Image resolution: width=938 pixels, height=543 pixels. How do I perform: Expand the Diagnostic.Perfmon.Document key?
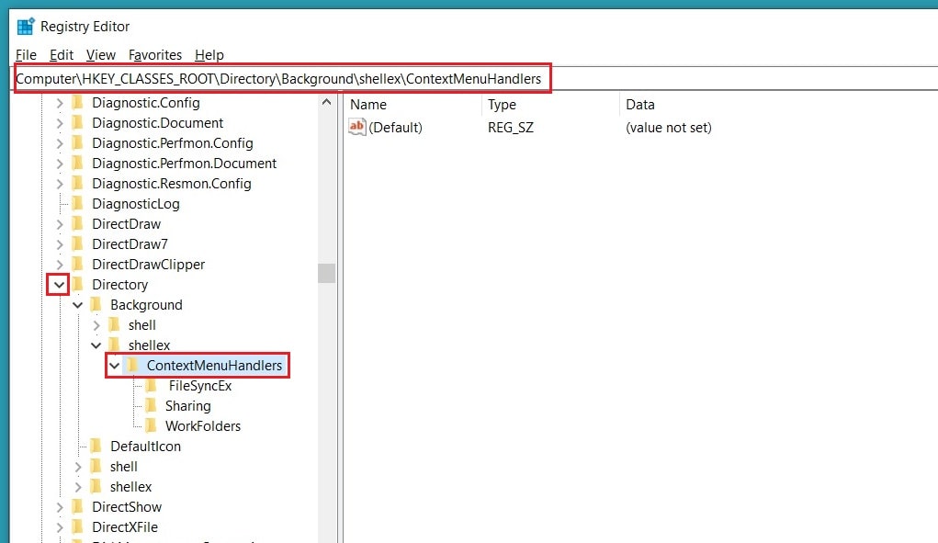click(x=59, y=164)
